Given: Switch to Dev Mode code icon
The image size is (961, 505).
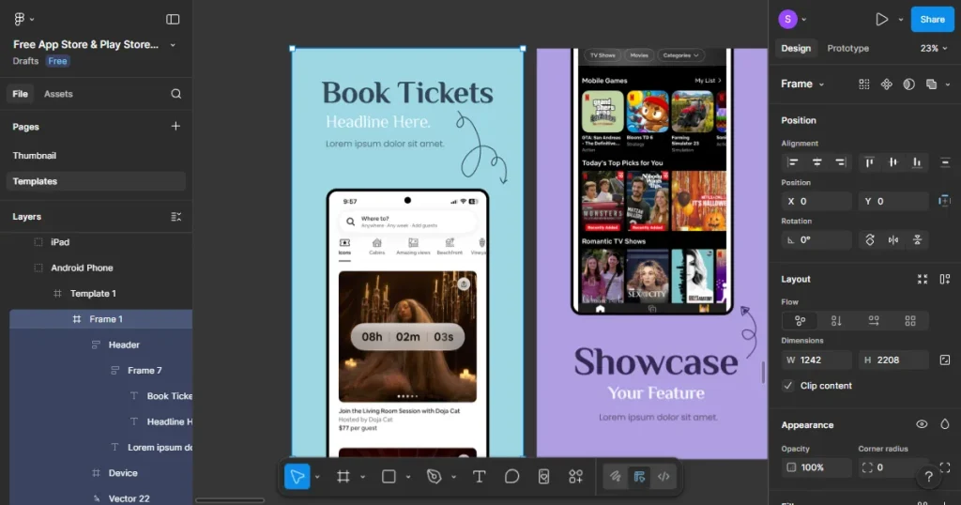Looking at the screenshot, I should tap(664, 477).
